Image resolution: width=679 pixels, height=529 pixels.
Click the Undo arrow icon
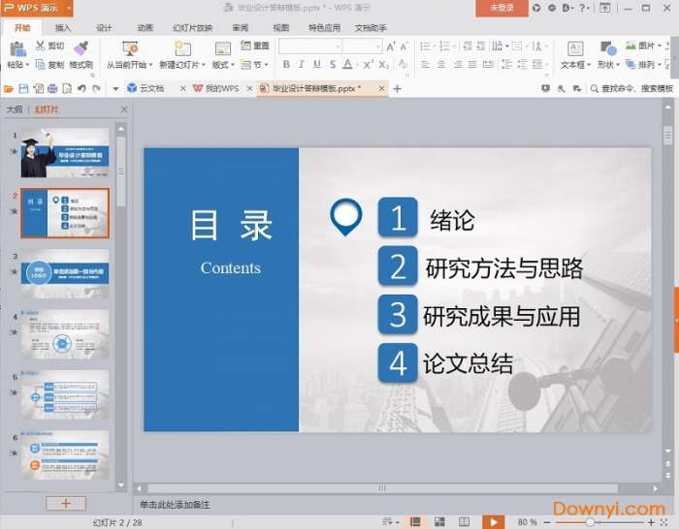coord(81,89)
